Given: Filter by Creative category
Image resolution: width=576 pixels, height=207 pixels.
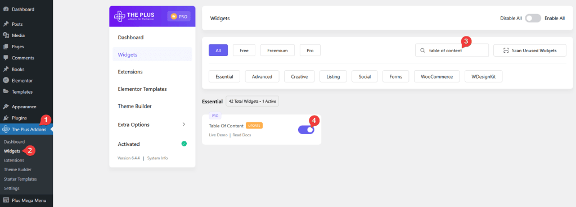Looking at the screenshot, I should click(x=299, y=76).
